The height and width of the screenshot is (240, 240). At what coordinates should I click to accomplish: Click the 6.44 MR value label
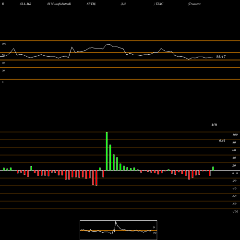tap(222, 141)
